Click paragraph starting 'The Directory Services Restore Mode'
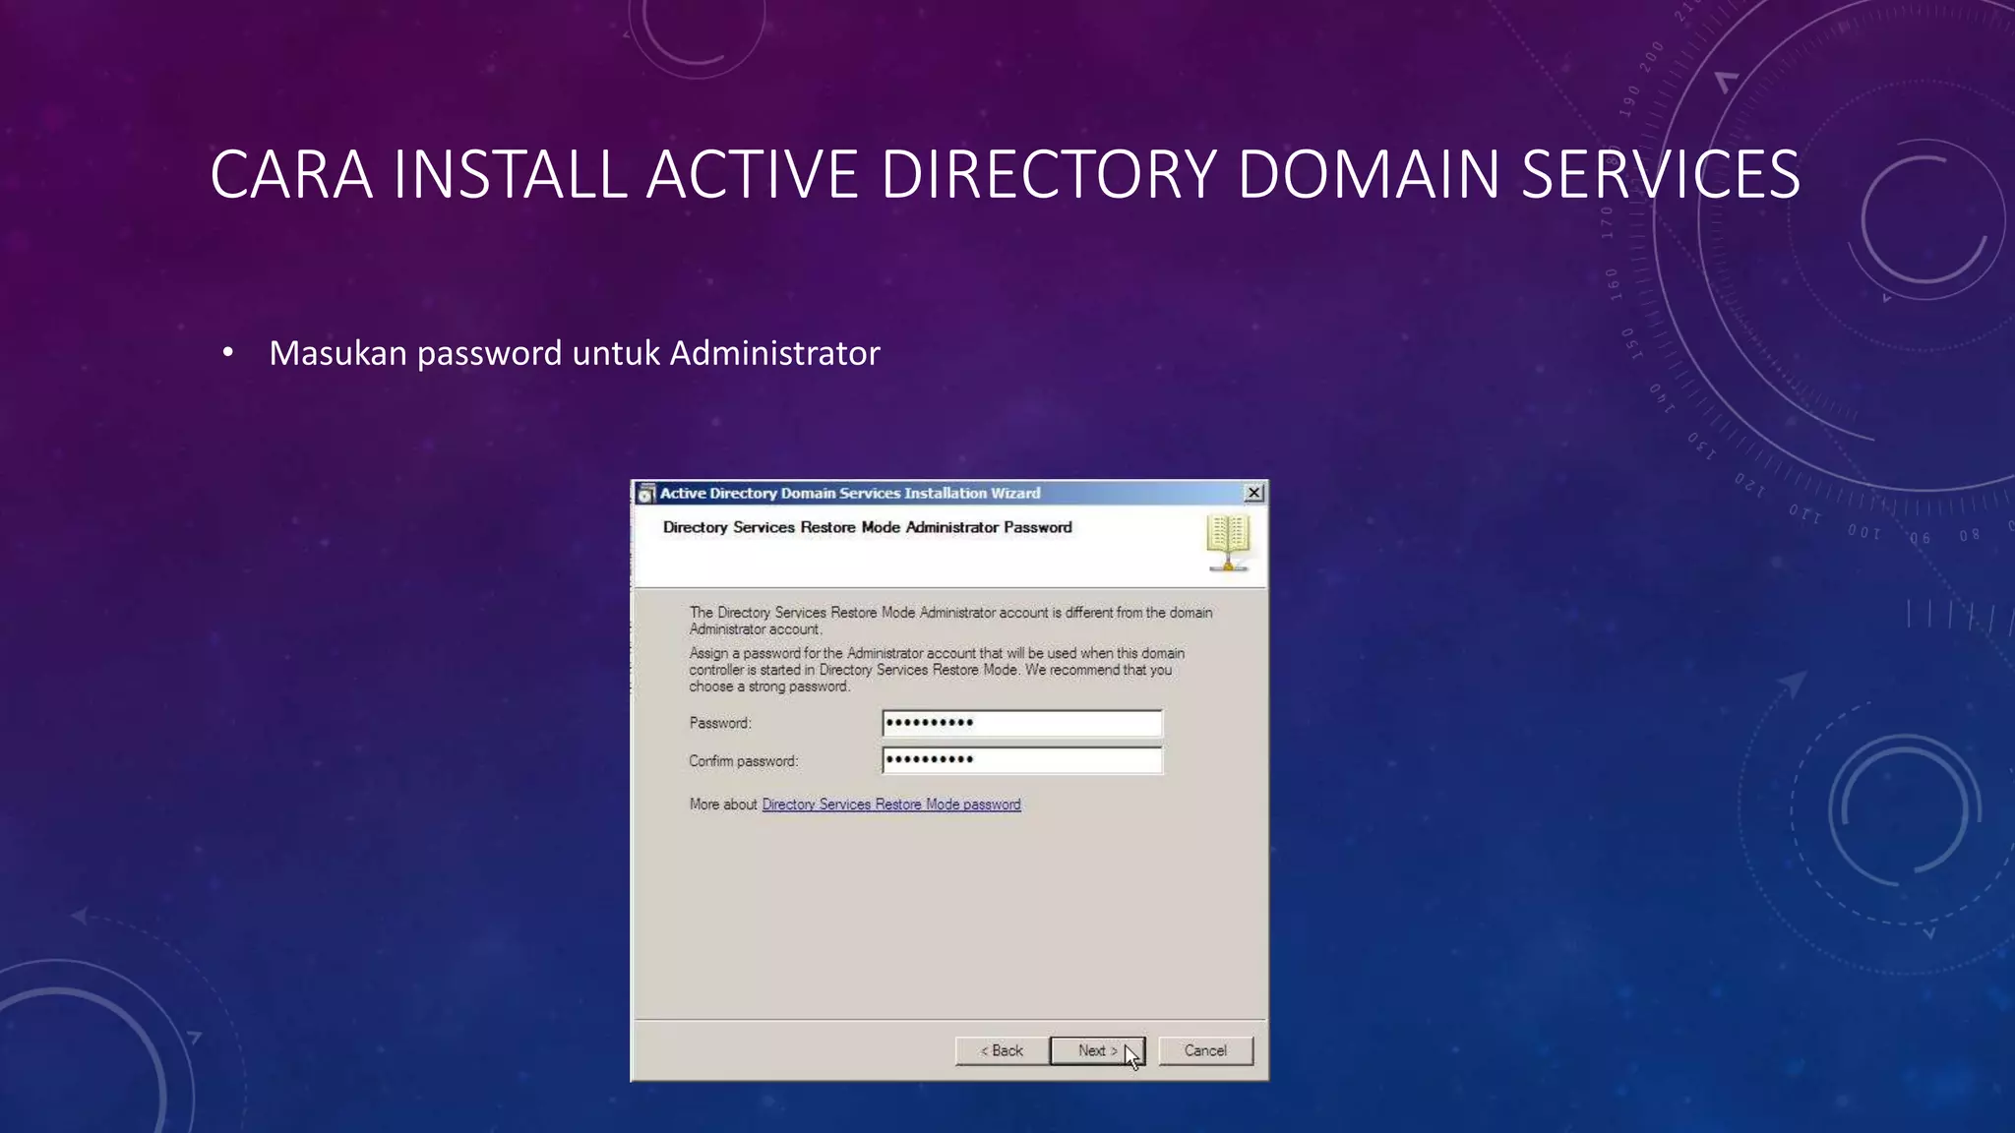The image size is (2015, 1133). (x=950, y=621)
